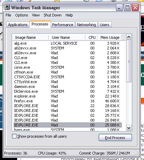Sort by Image Name column header

[x=30, y=37]
